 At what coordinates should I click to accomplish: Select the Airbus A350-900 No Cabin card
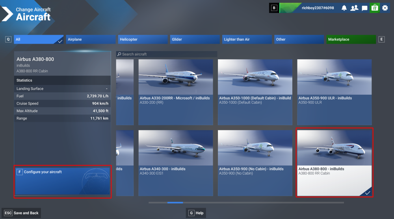255,163
